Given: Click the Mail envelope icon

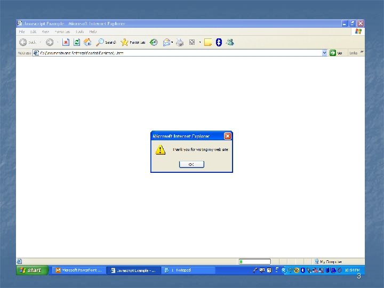Looking at the screenshot, I should click(x=166, y=42).
